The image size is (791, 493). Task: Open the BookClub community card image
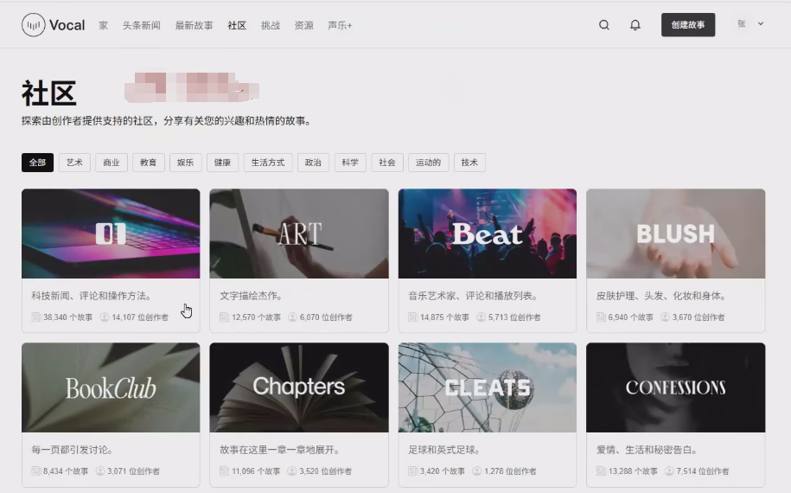click(x=111, y=387)
